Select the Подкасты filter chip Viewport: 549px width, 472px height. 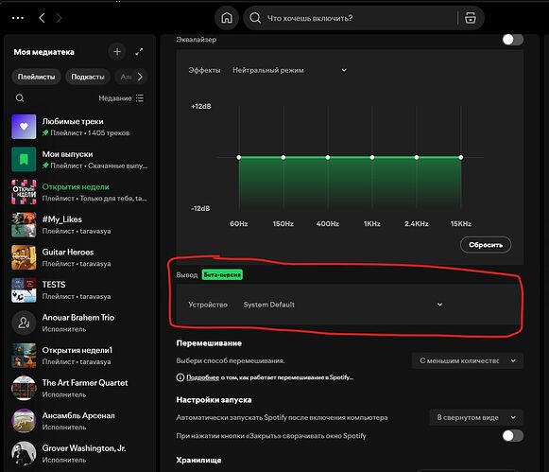point(88,77)
